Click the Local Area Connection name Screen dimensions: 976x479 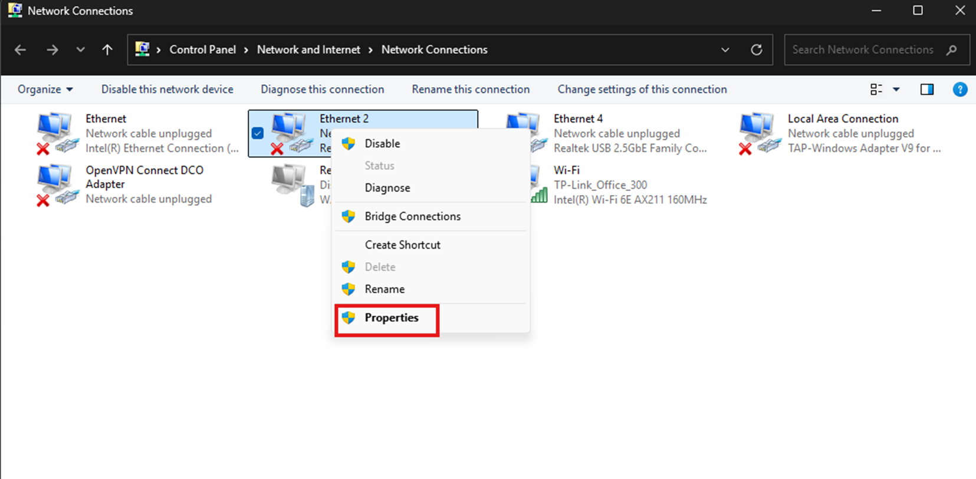click(x=843, y=118)
